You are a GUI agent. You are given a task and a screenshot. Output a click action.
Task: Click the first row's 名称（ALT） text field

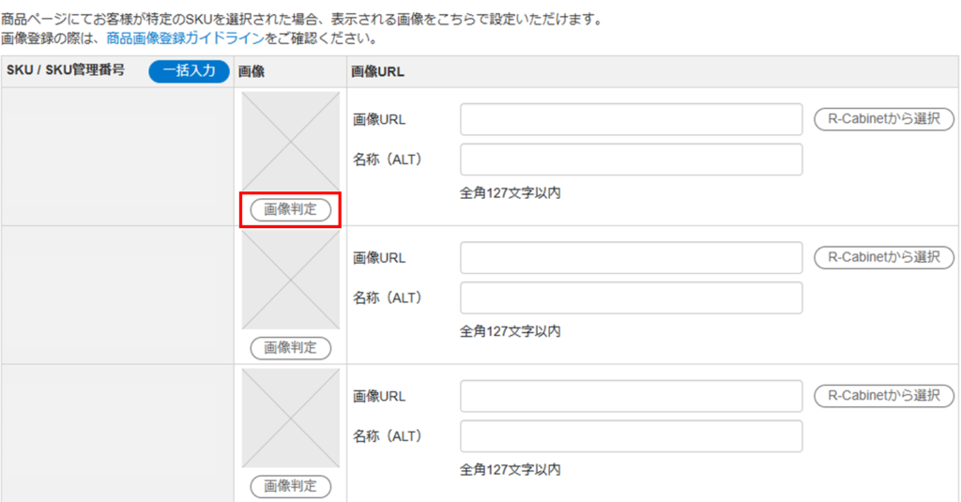pyautogui.click(x=631, y=160)
